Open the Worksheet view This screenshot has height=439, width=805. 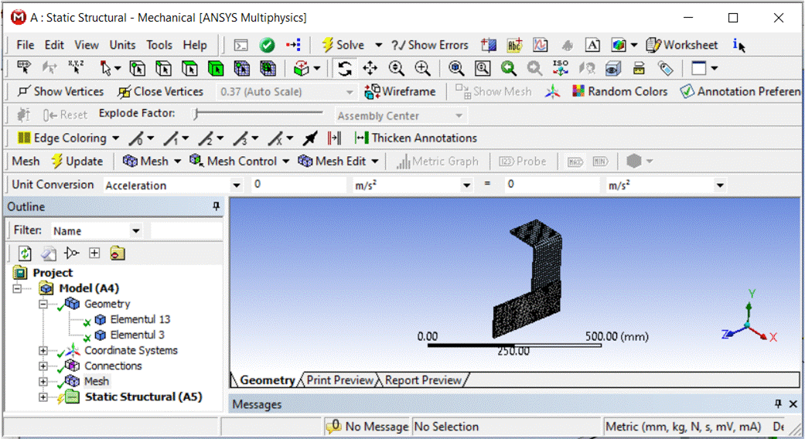(682, 45)
